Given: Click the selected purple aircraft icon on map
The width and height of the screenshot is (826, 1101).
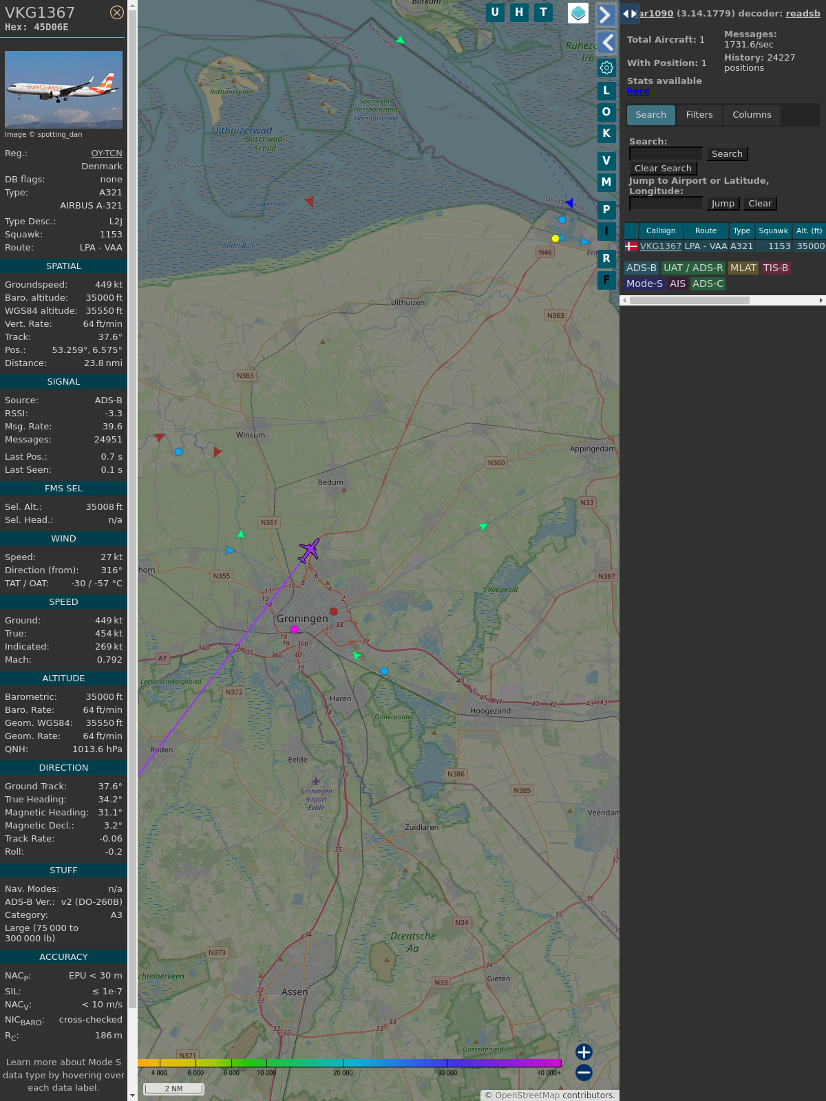Looking at the screenshot, I should [309, 550].
